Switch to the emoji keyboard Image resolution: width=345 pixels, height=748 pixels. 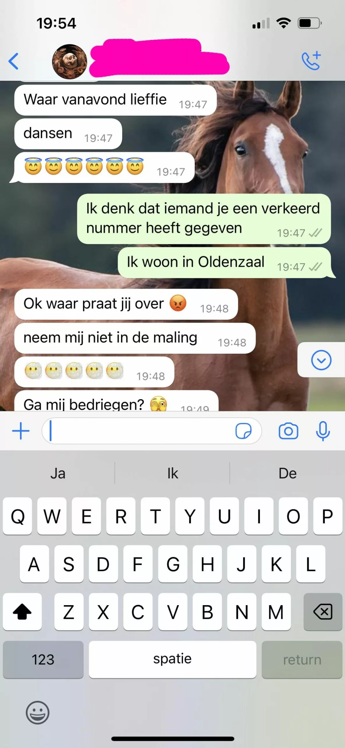(38, 712)
